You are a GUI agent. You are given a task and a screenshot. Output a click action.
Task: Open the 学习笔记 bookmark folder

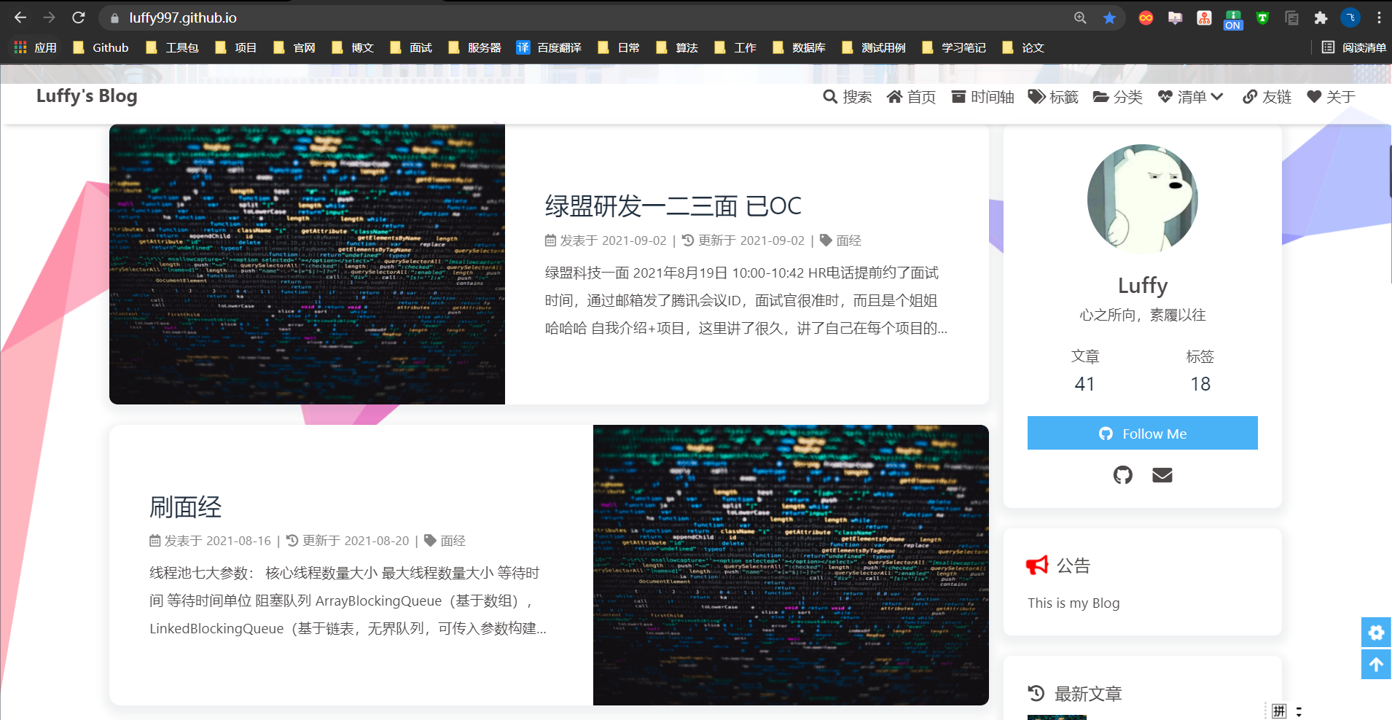click(x=954, y=47)
